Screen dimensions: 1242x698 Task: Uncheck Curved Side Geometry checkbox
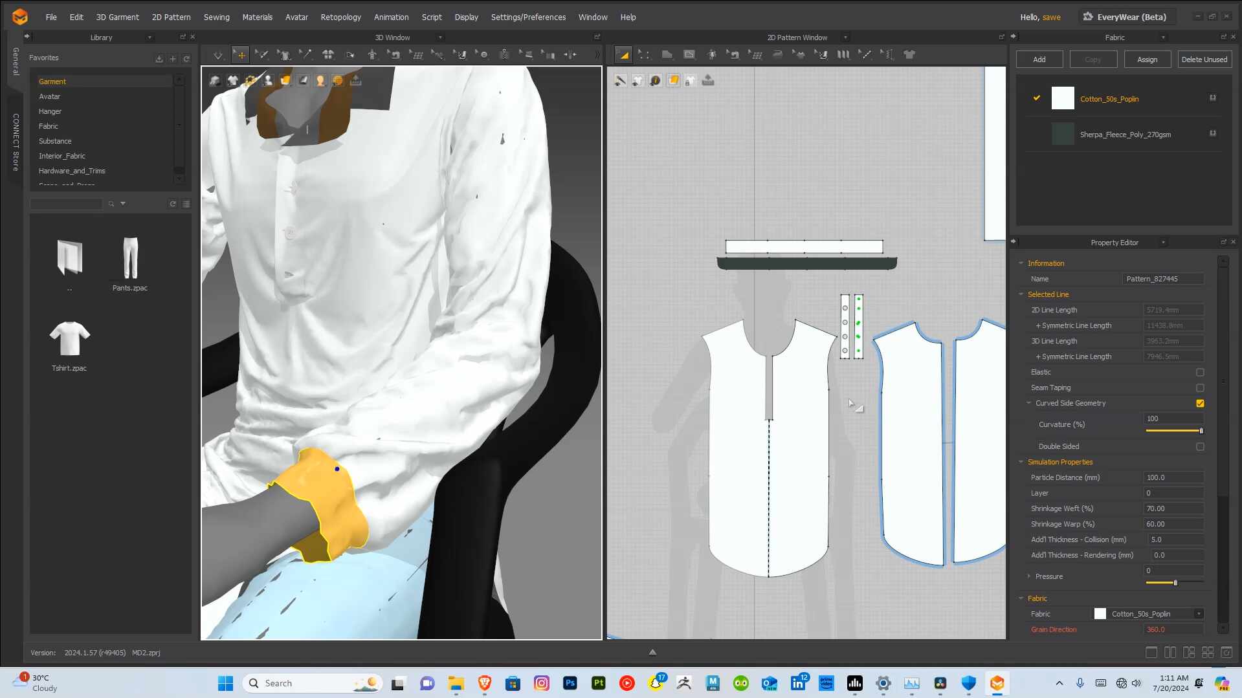click(x=1200, y=404)
